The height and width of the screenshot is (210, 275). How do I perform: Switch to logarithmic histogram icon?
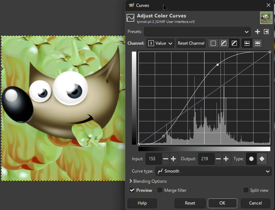(258, 43)
